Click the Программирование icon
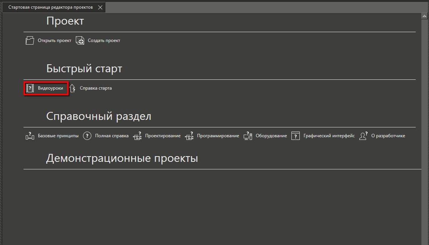Image resolution: width=429 pixels, height=245 pixels. click(x=189, y=135)
